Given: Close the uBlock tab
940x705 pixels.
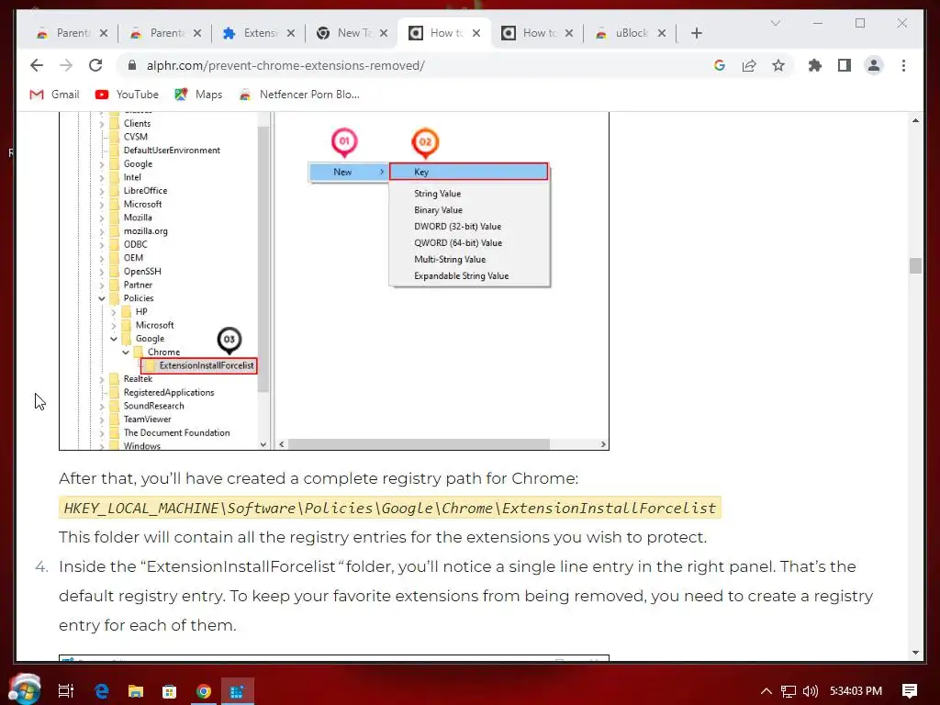Looking at the screenshot, I should click(662, 33).
